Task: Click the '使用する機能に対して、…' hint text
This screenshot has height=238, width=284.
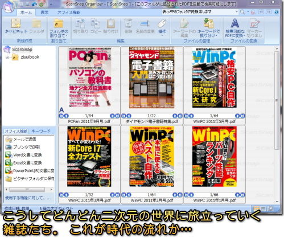Action: coord(28,198)
